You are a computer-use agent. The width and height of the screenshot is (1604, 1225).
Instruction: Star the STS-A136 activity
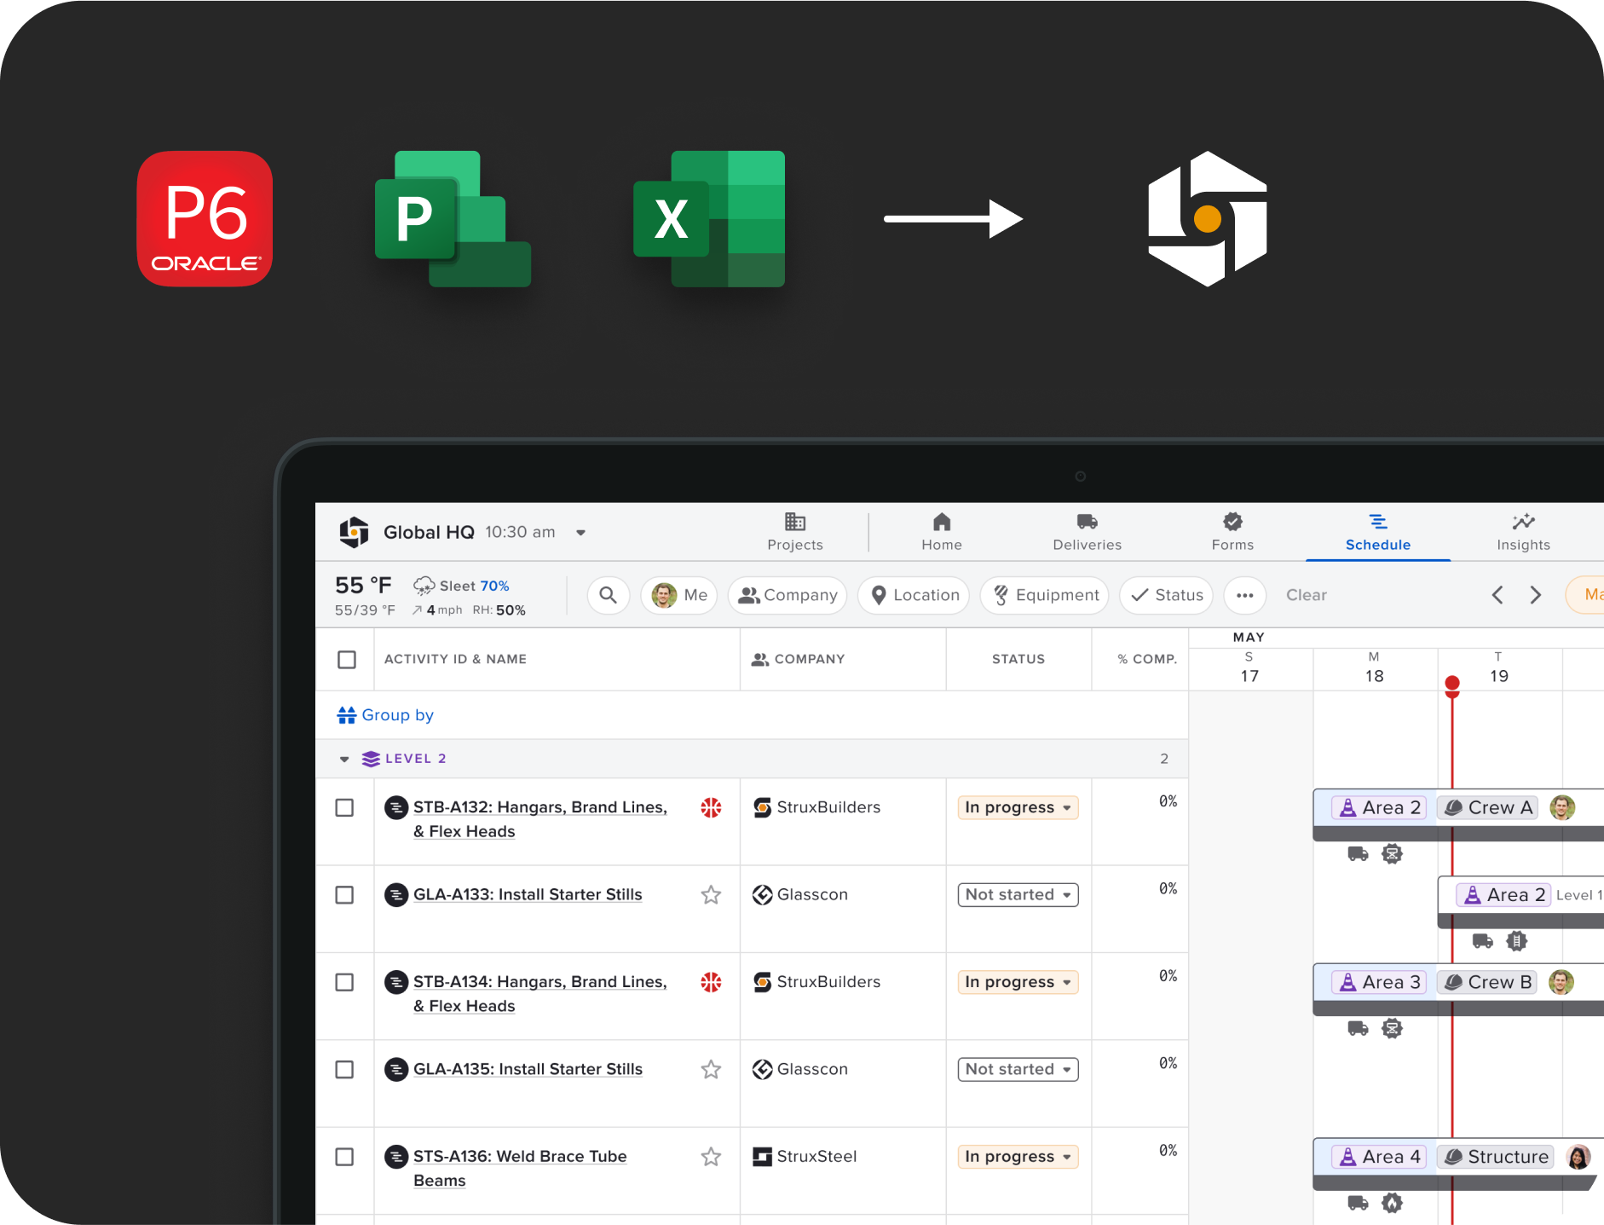coord(711,1157)
